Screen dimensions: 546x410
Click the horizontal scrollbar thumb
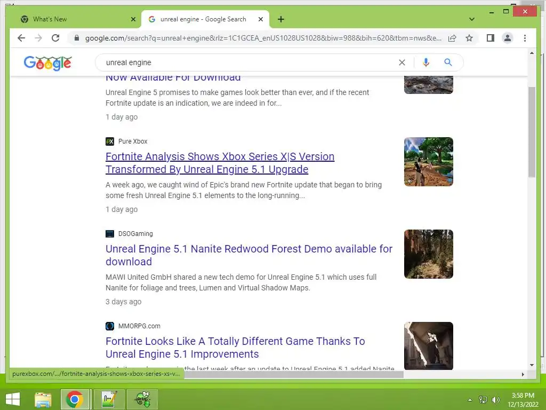294,374
